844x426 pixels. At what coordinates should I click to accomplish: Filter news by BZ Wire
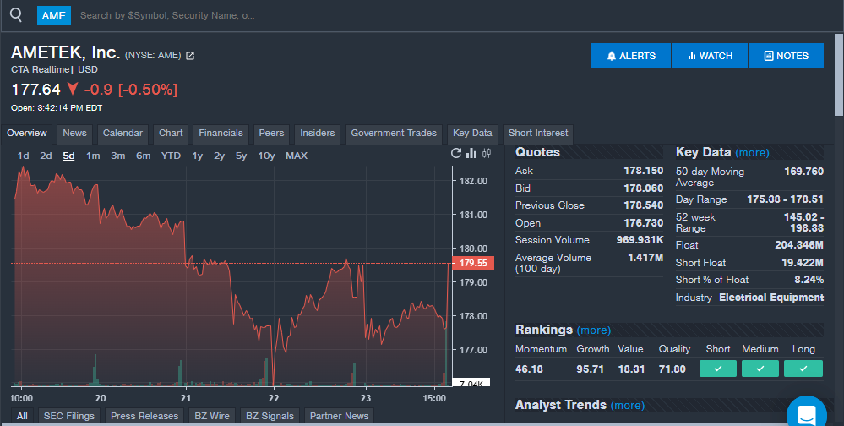(x=212, y=416)
